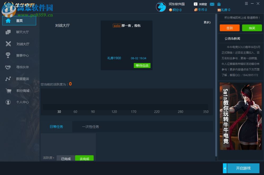Click the V verification badge icon

pos(195,4)
